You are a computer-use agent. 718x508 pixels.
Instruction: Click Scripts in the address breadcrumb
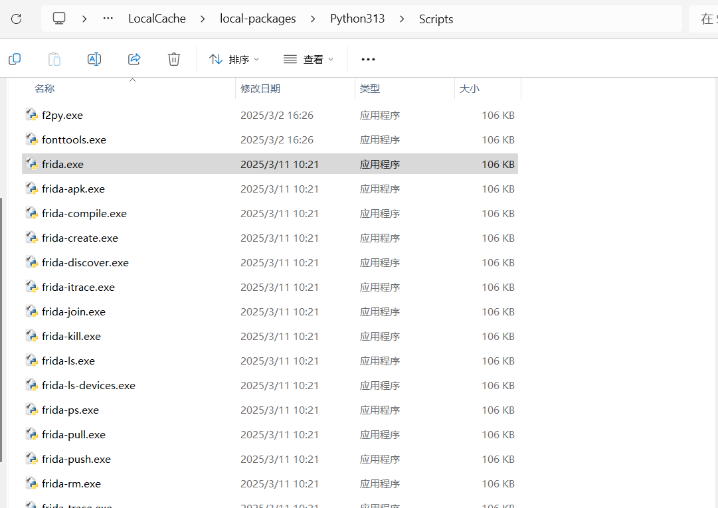coord(436,19)
